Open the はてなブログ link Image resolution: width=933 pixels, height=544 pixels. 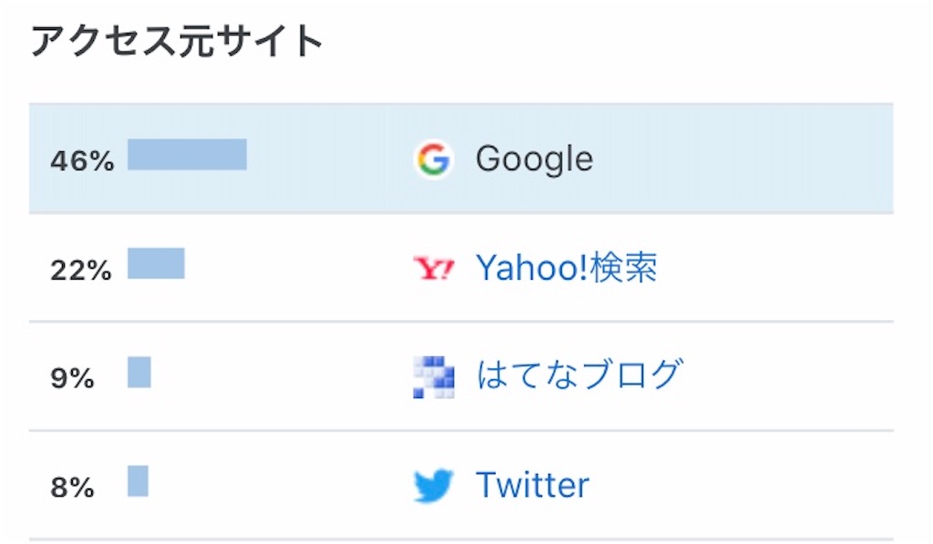coord(579,375)
